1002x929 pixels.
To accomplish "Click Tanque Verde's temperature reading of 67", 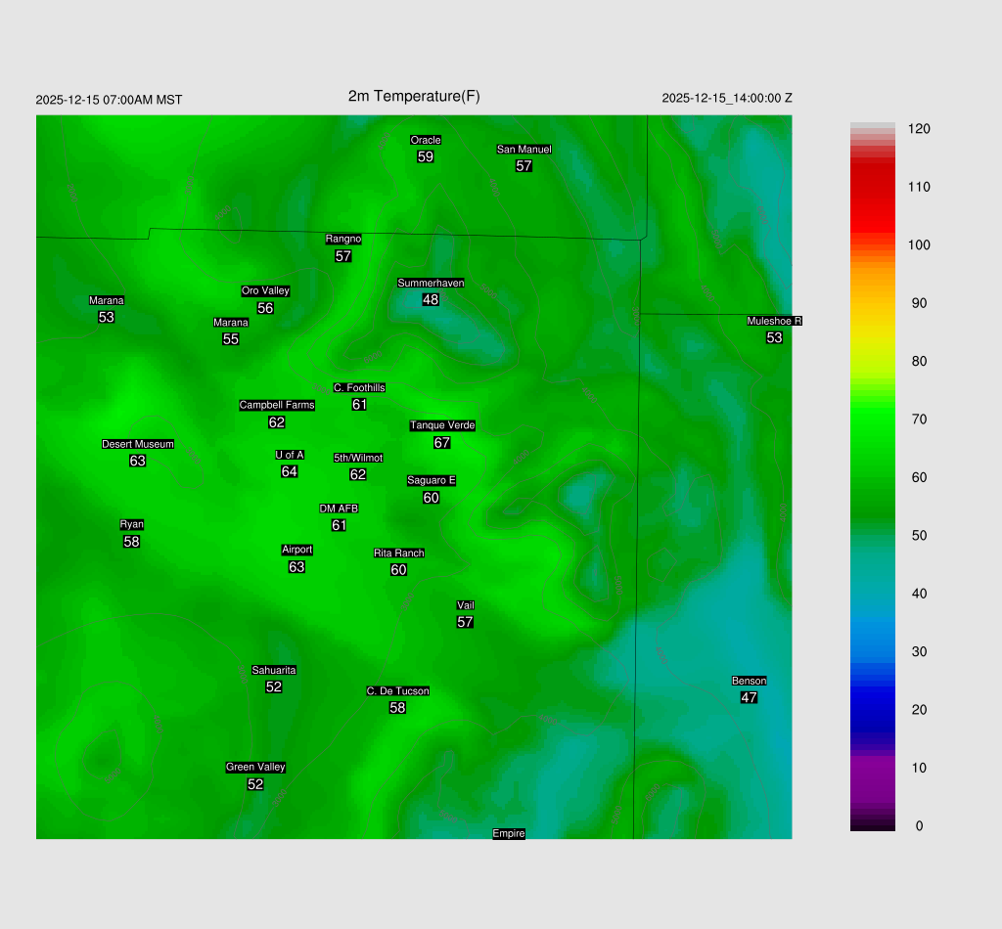I will pyautogui.click(x=442, y=442).
